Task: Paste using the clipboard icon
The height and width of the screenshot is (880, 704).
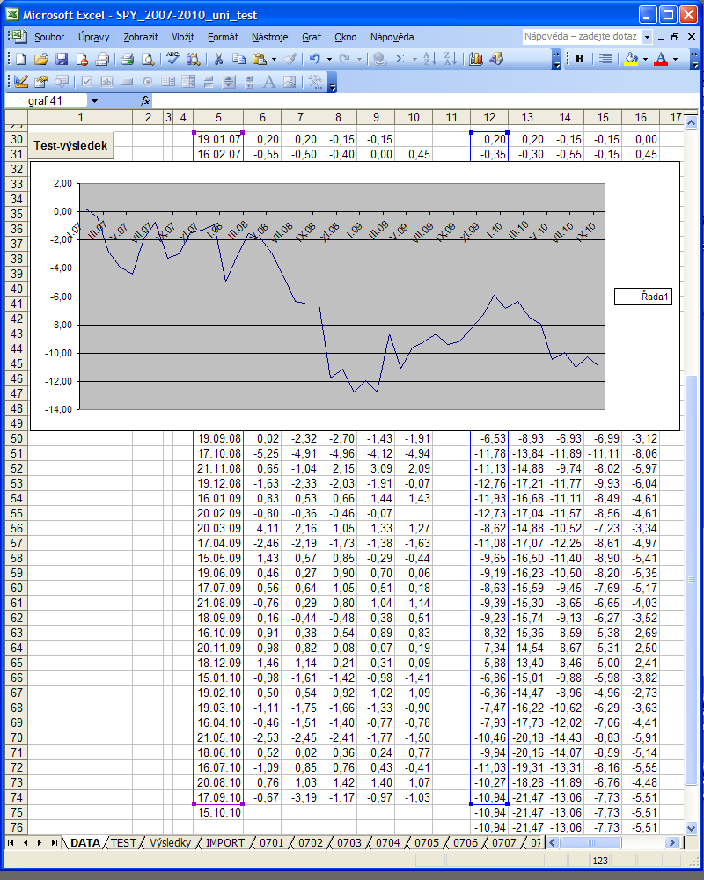Action: [260, 59]
